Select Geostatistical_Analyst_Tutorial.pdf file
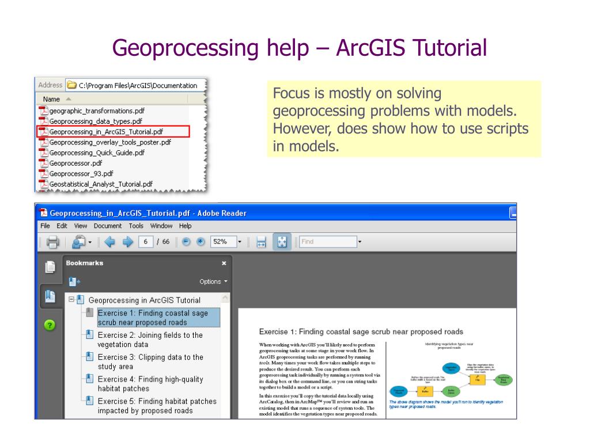The width and height of the screenshot is (590, 442). 101,184
